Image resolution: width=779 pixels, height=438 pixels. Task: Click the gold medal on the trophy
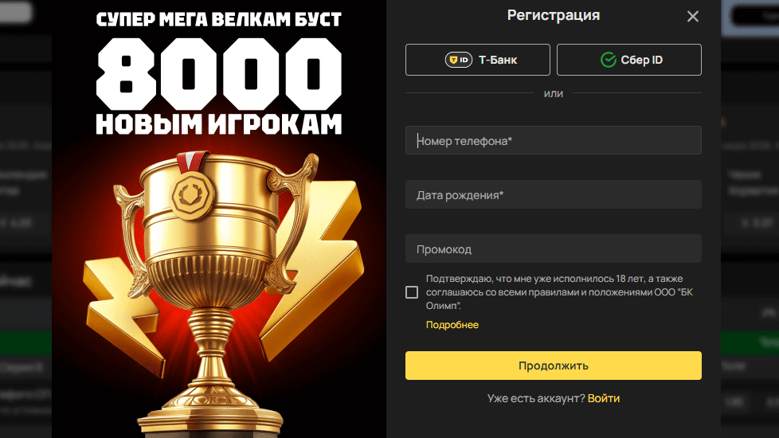193,194
